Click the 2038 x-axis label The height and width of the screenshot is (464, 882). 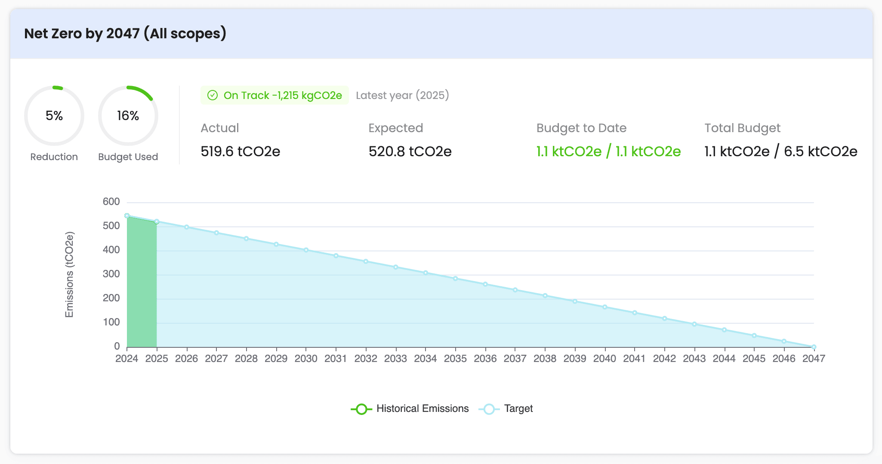[545, 359]
